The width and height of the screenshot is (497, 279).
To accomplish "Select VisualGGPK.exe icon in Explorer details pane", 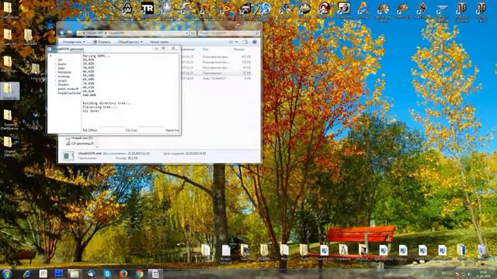I will (x=68, y=156).
